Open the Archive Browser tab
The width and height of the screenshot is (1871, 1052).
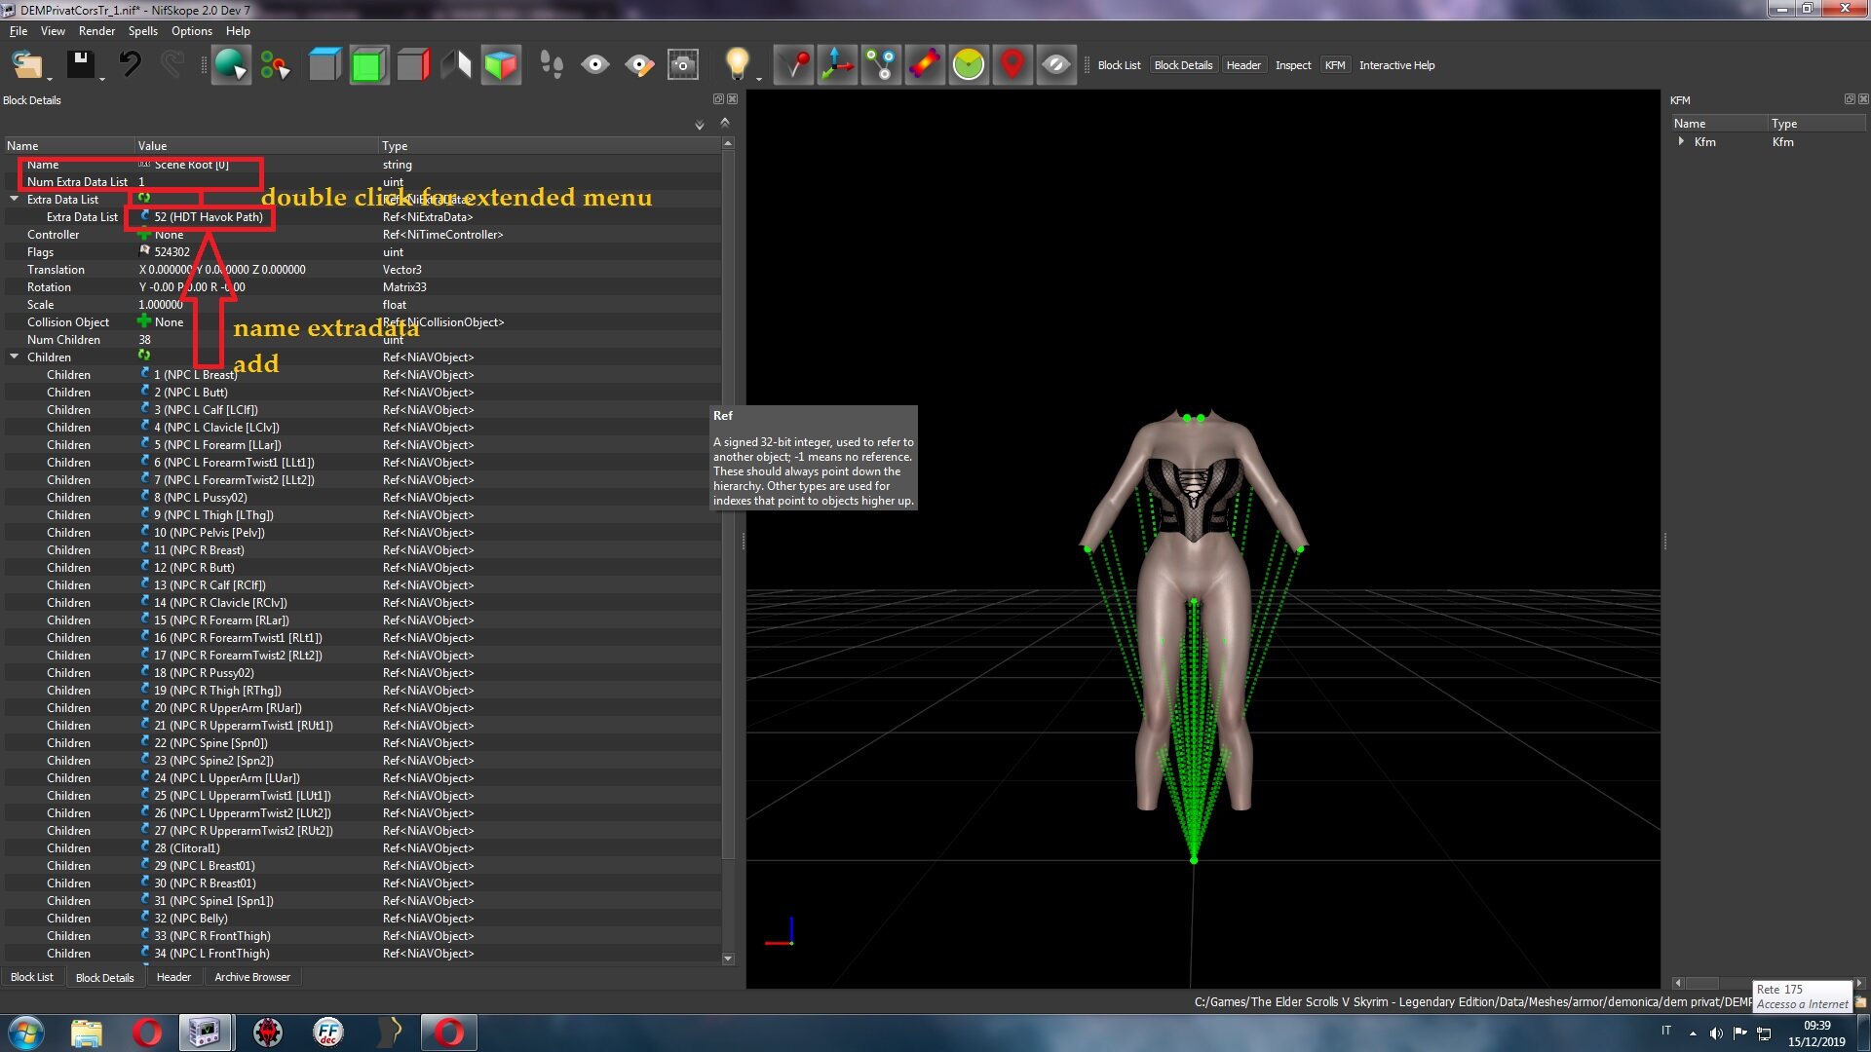[x=252, y=977]
